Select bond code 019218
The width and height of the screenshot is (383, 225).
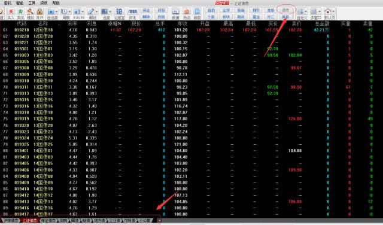pyautogui.click(x=22, y=30)
